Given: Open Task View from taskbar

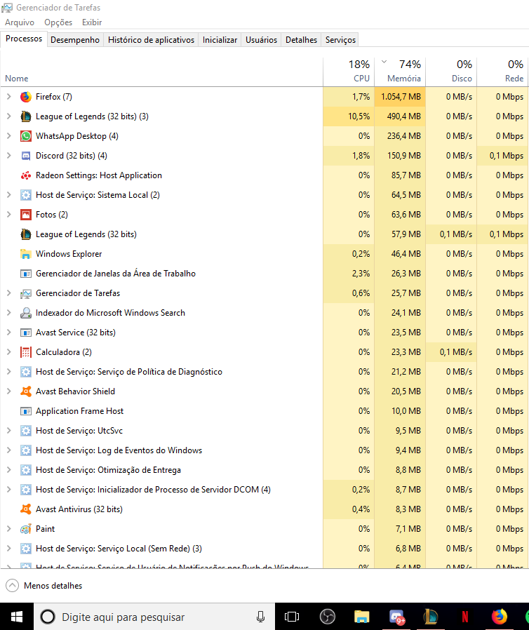Looking at the screenshot, I should [x=292, y=617].
